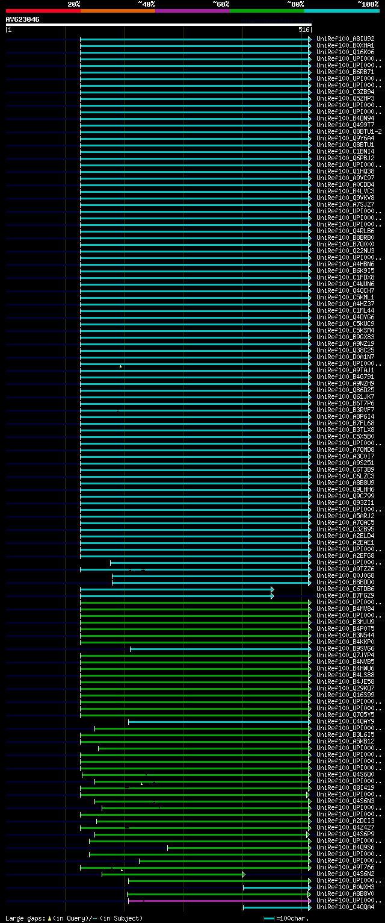Open isoform hit UniRef100_Q8BTU1-2
Screen dimensions: 385x923
(349, 131)
